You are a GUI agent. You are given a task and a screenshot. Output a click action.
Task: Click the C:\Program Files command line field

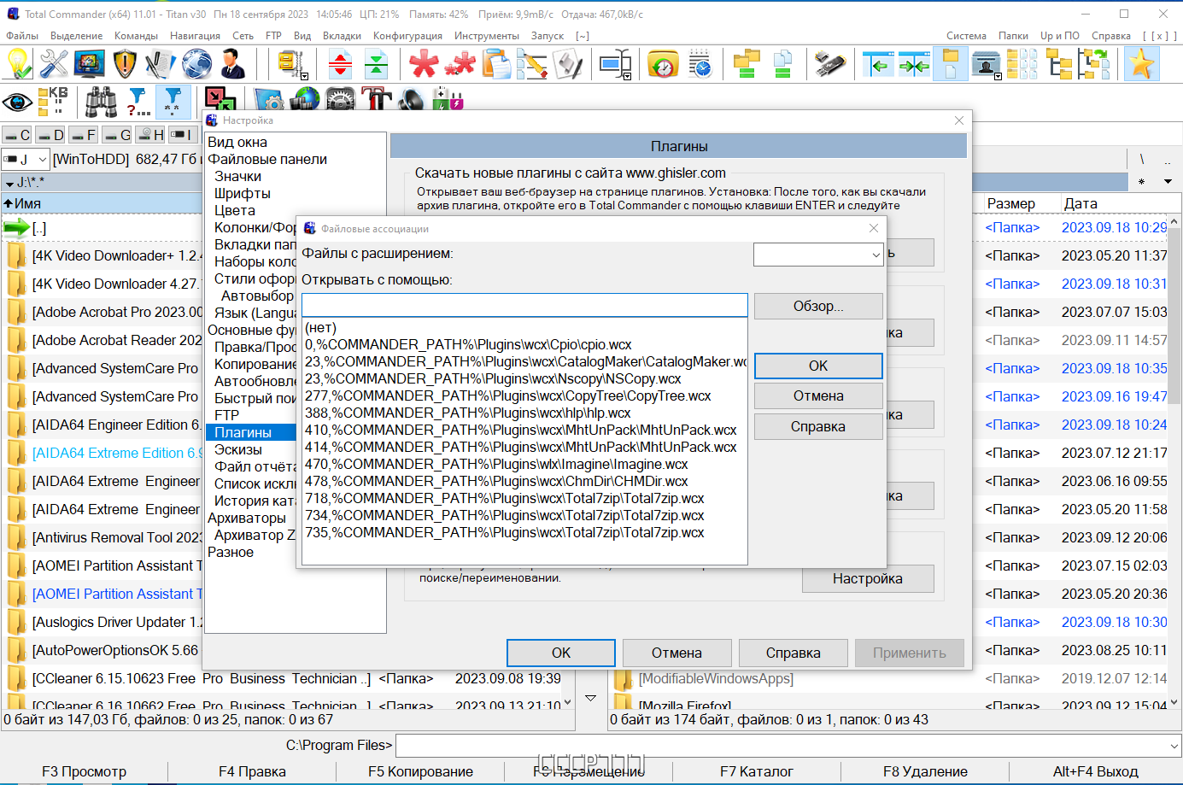point(780,746)
